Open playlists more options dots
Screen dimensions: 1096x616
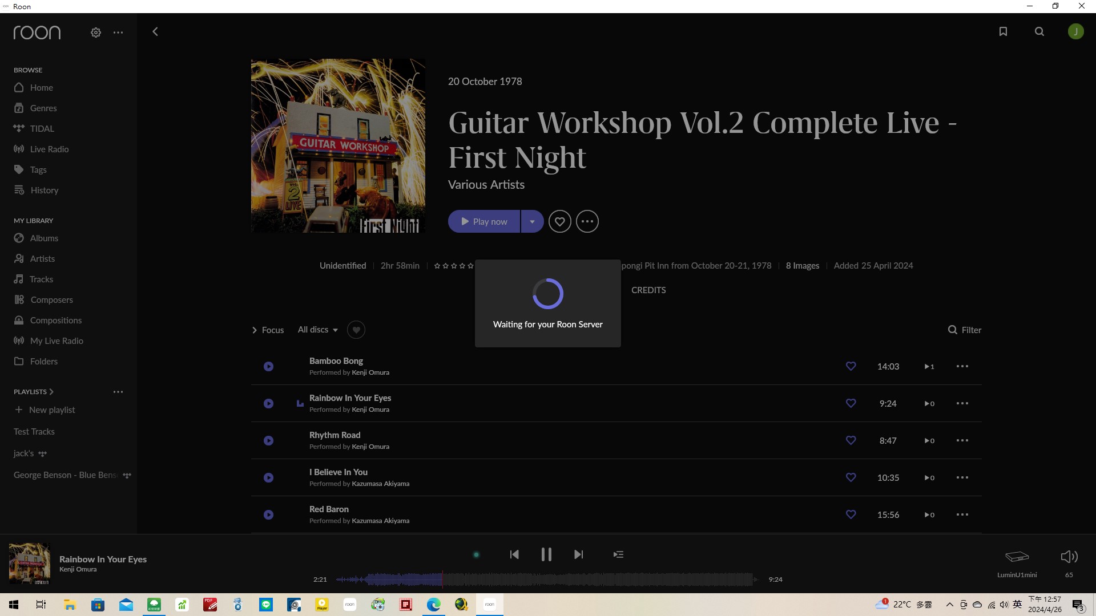pyautogui.click(x=118, y=392)
